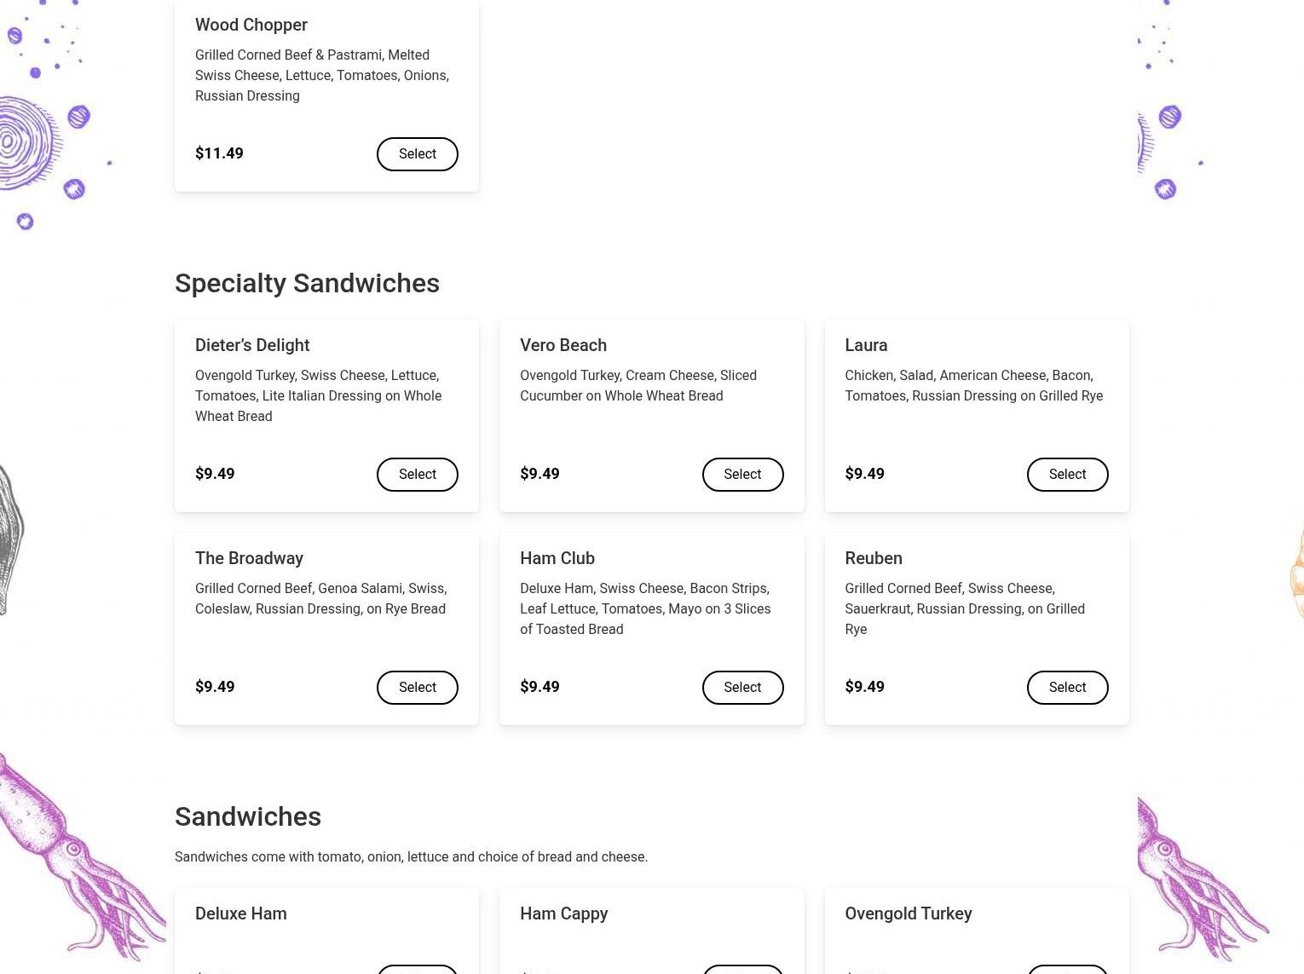Click the Reuben card description text
Viewport: 1304px width, 974px height.
pos(965,608)
